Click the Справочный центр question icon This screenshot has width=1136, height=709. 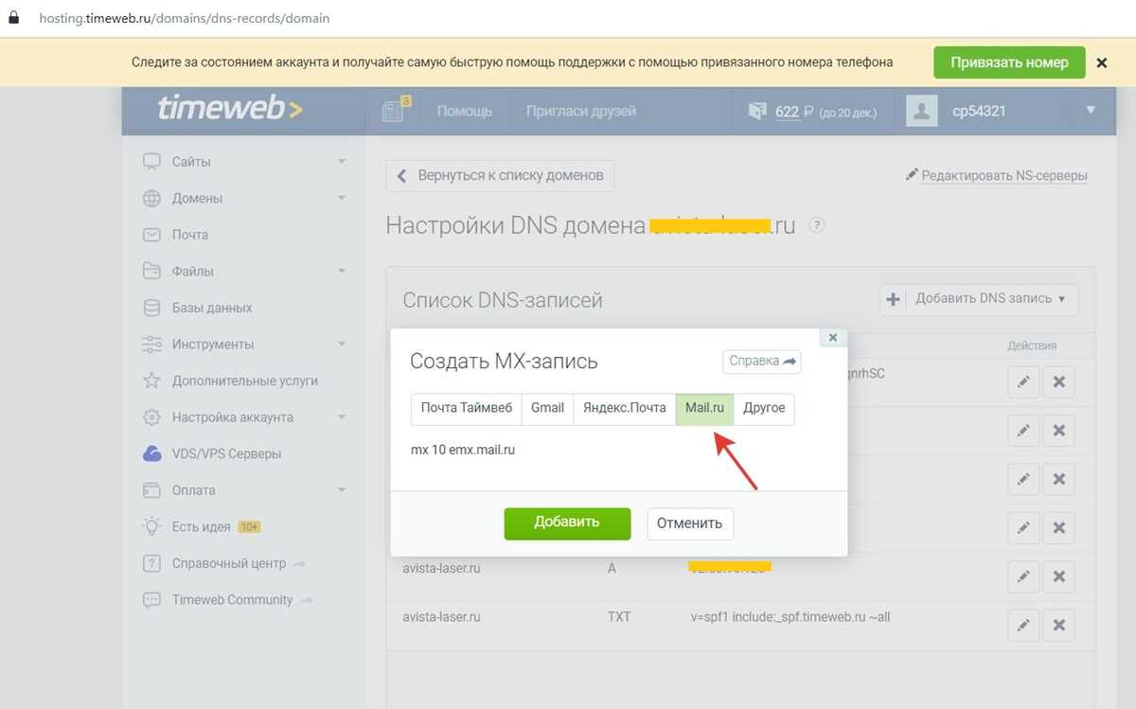click(x=151, y=563)
